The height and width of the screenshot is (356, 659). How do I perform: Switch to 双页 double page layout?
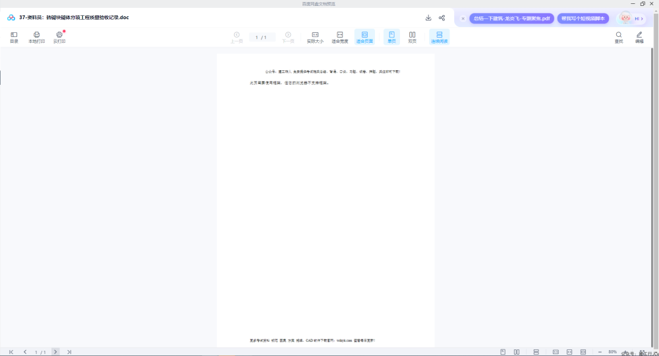(x=413, y=38)
